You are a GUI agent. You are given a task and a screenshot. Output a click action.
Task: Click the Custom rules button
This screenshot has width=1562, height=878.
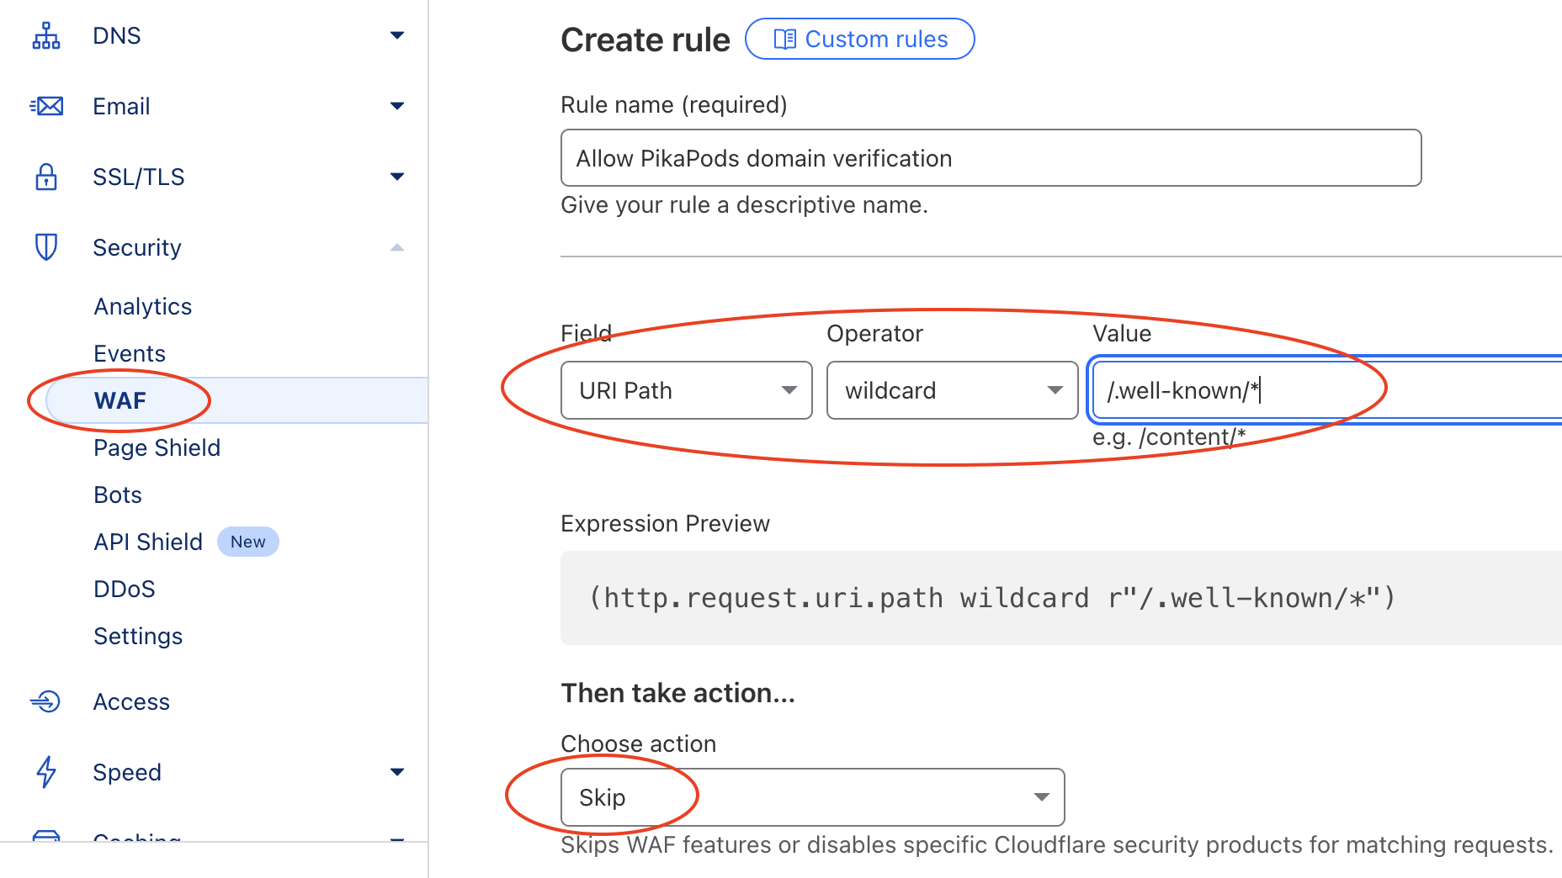pos(859,39)
